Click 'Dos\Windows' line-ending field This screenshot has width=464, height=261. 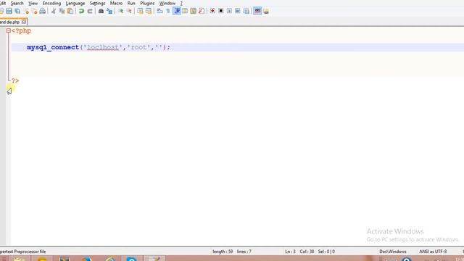[393, 252]
